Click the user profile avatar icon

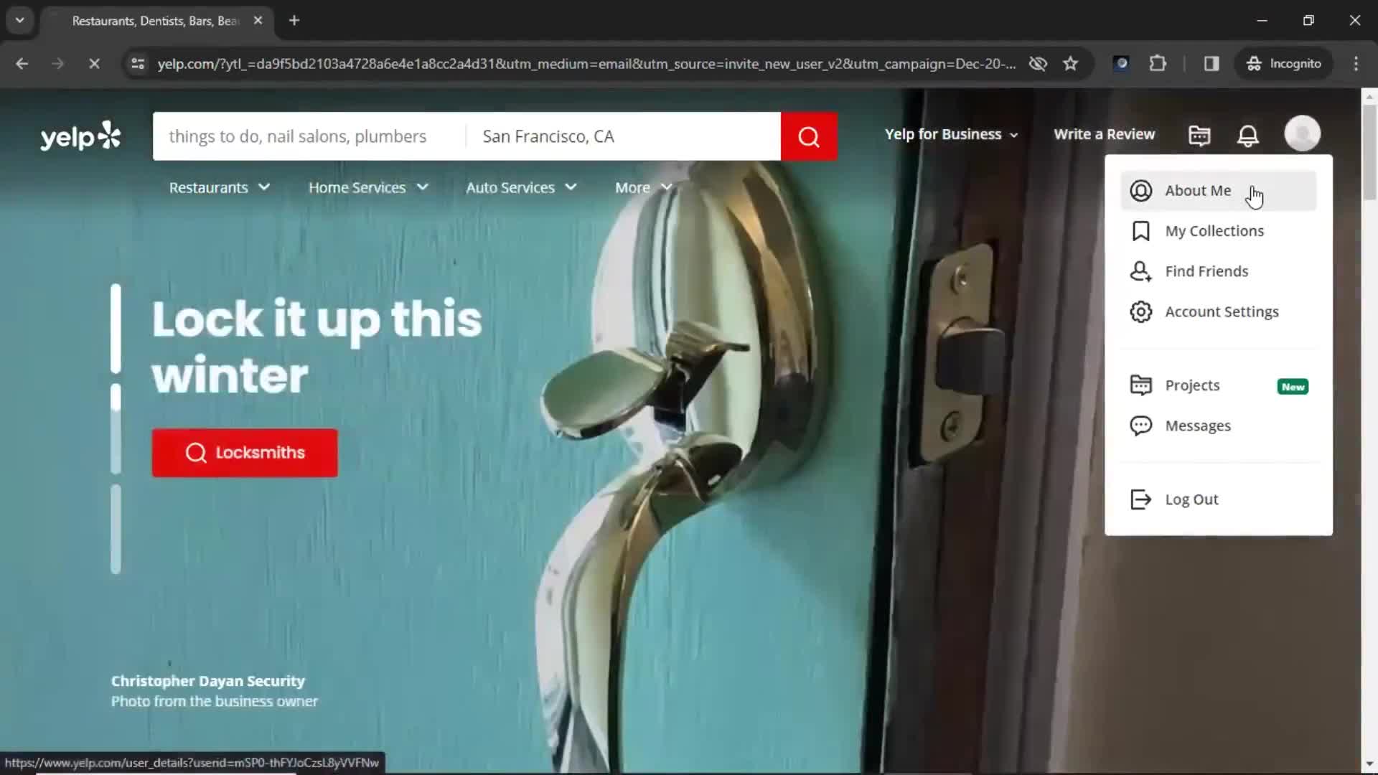[x=1301, y=134]
